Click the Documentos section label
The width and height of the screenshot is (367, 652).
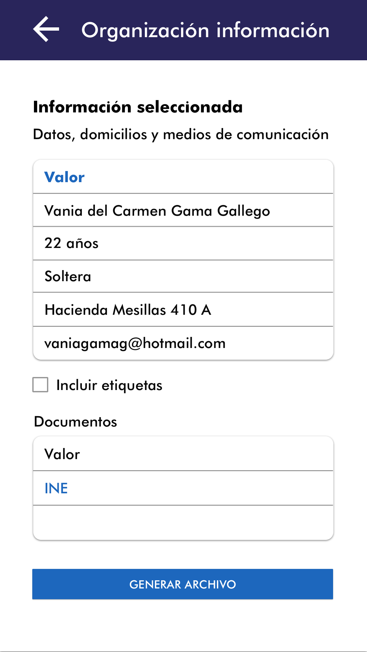coord(75,422)
